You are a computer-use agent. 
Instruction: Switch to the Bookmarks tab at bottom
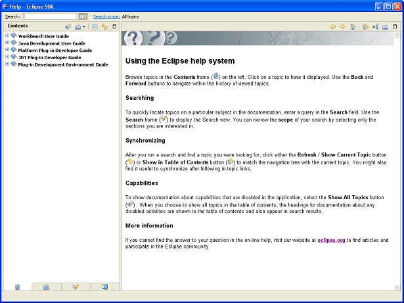[104, 287]
